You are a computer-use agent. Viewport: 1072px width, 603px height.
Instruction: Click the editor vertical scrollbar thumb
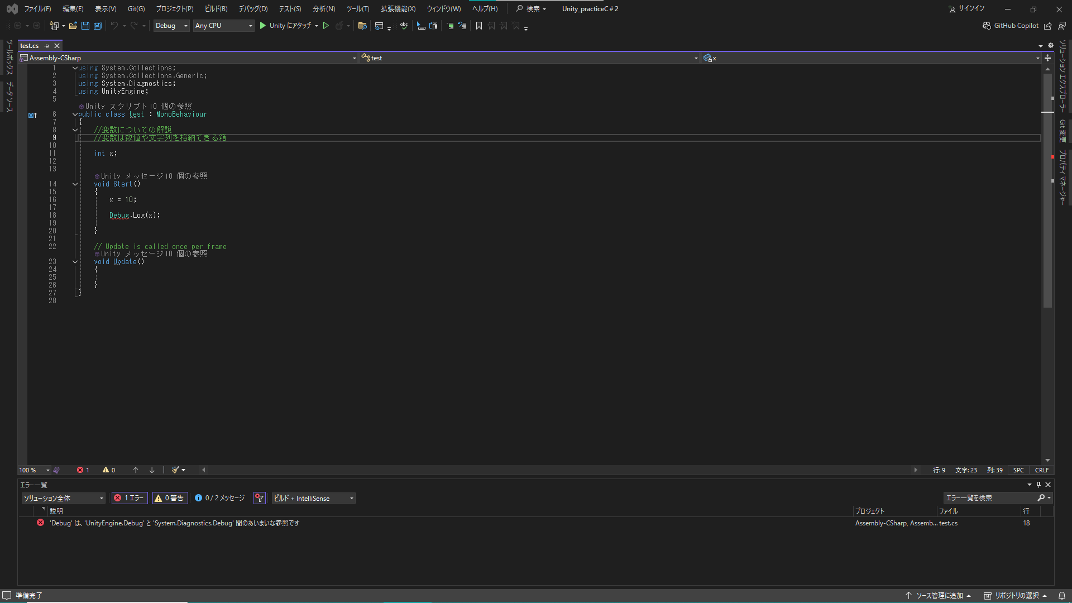click(1047, 190)
